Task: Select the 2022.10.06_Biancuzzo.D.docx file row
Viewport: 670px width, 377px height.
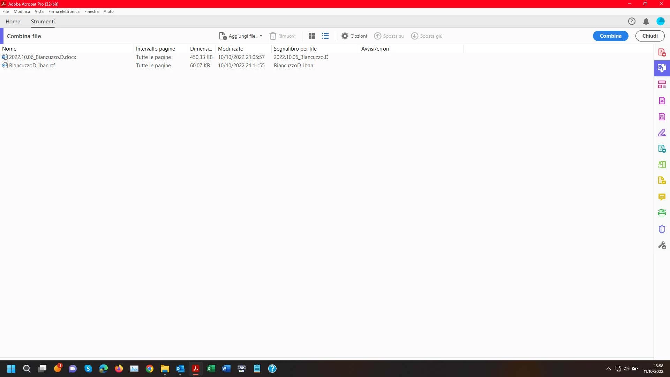Action: 43,57
